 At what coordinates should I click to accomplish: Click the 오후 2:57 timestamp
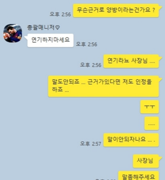tap(90, 143)
